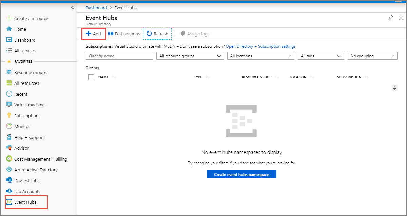This screenshot has height=216, width=407.
Task: Click the Dashboard icon in sidebar
Action: [x=9, y=40]
